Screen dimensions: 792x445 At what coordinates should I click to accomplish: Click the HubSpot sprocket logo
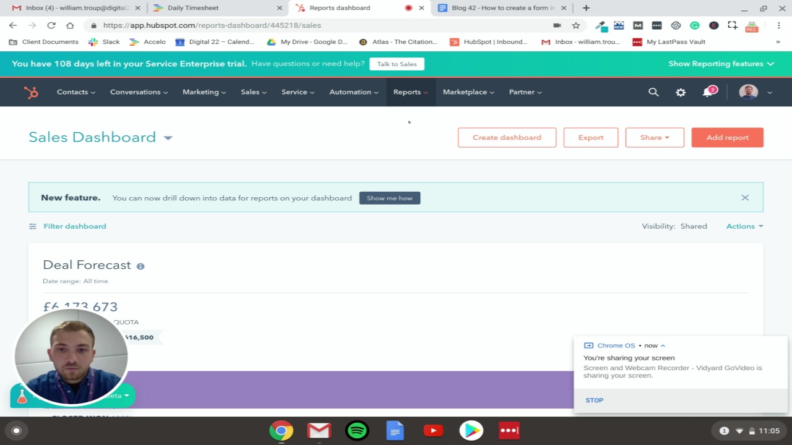tap(30, 92)
